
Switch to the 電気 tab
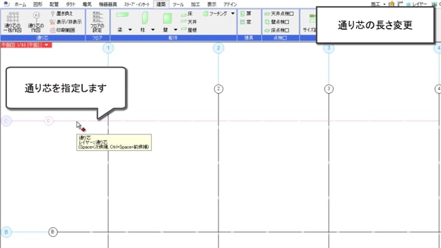click(x=87, y=4)
